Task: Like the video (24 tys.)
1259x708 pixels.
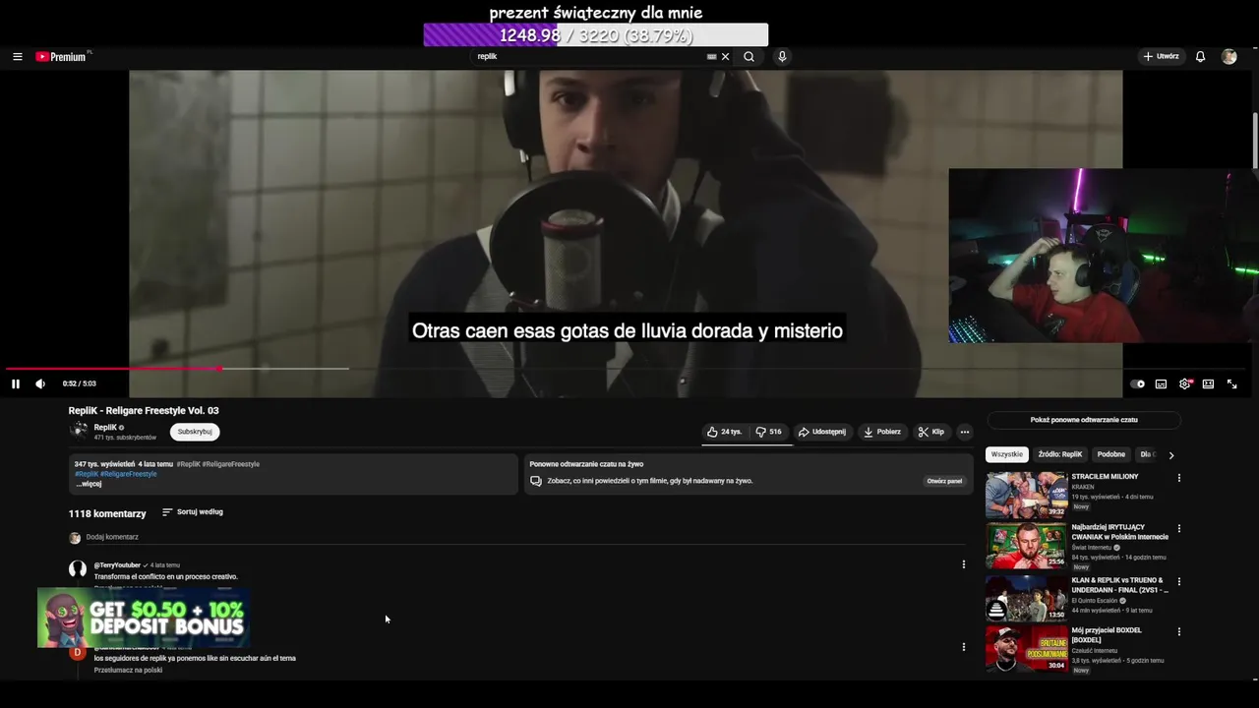Action: [x=725, y=432]
